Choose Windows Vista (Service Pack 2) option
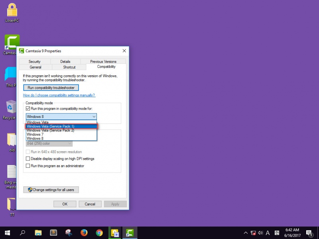 pyautogui.click(x=61, y=130)
